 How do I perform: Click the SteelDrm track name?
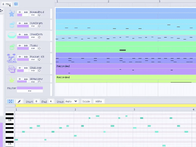(36, 34)
